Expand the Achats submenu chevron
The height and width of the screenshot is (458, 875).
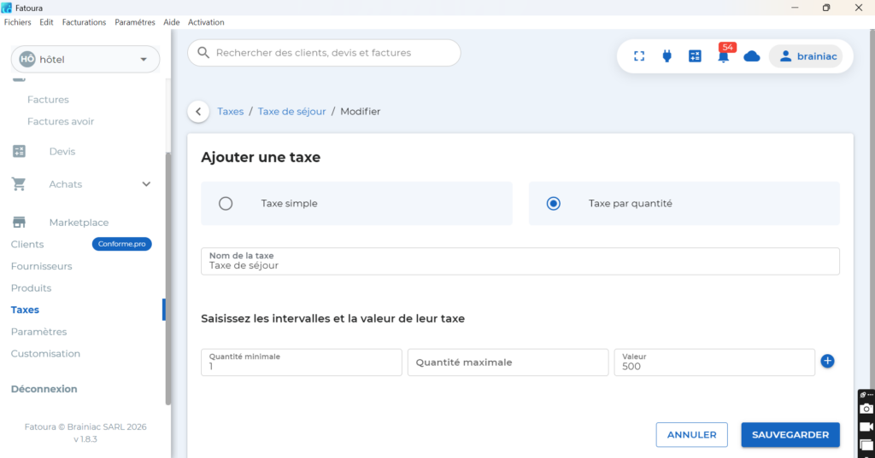(x=146, y=184)
